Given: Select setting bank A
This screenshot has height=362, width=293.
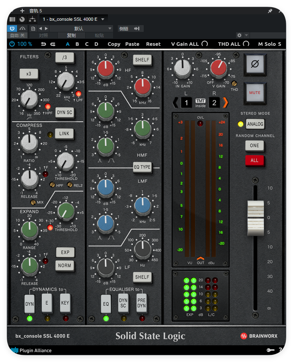Looking at the screenshot, I should coord(68,44).
